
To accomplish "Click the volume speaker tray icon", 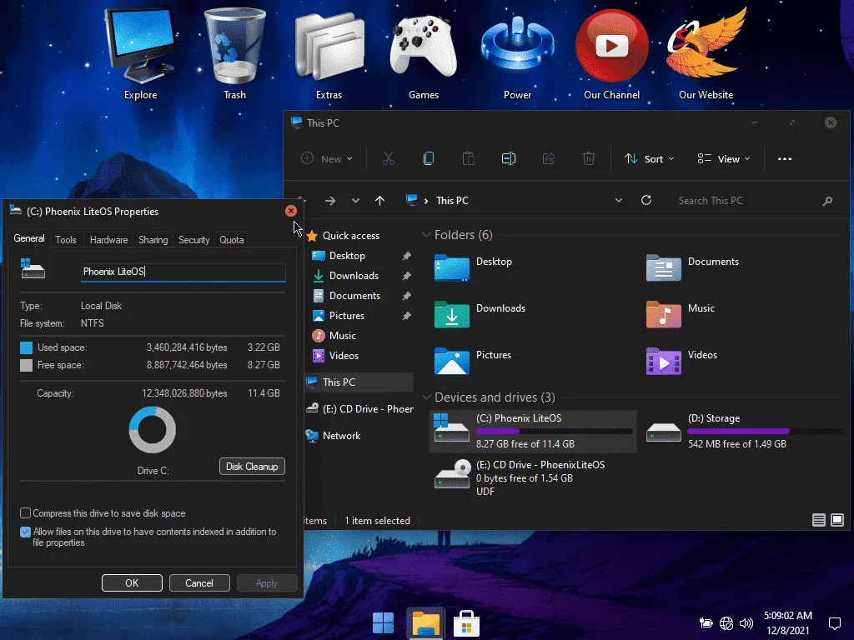I will click(746, 623).
